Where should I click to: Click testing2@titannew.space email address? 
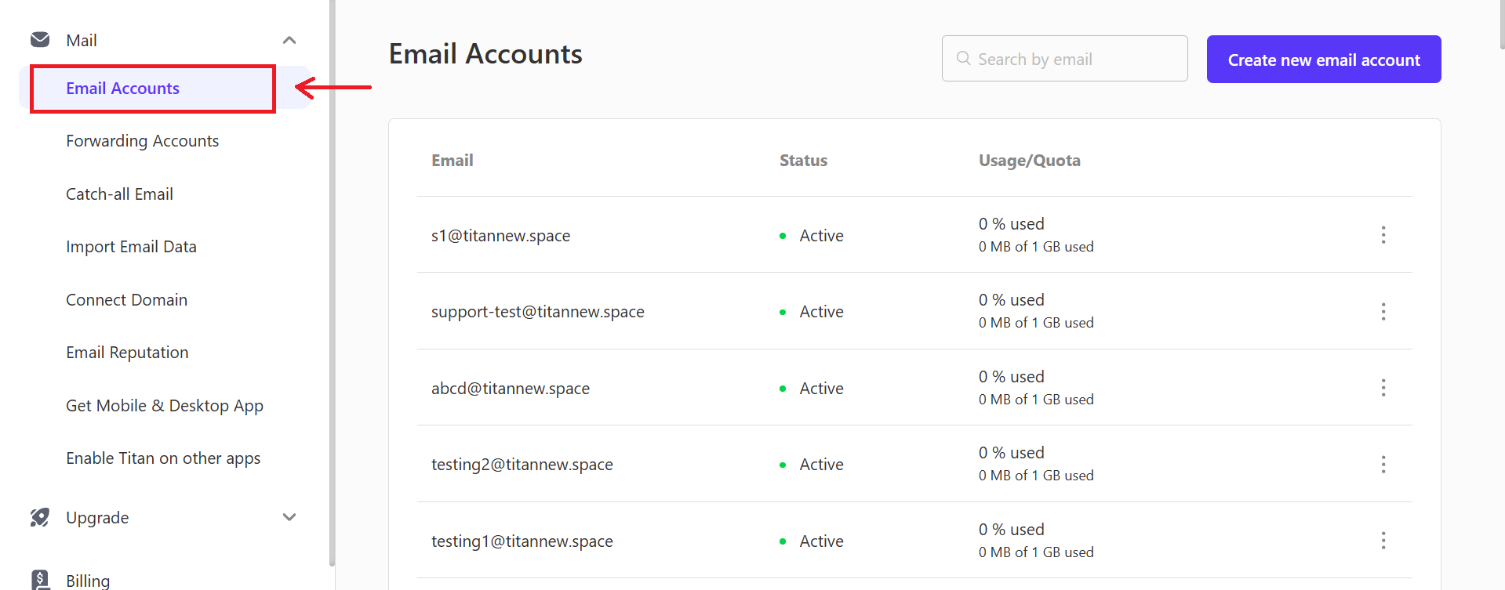pos(522,465)
